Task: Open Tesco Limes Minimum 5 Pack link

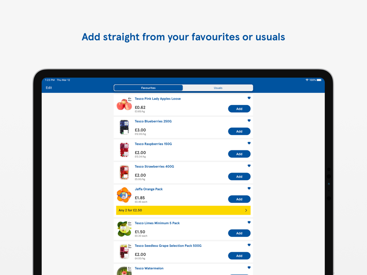Action: click(157, 223)
